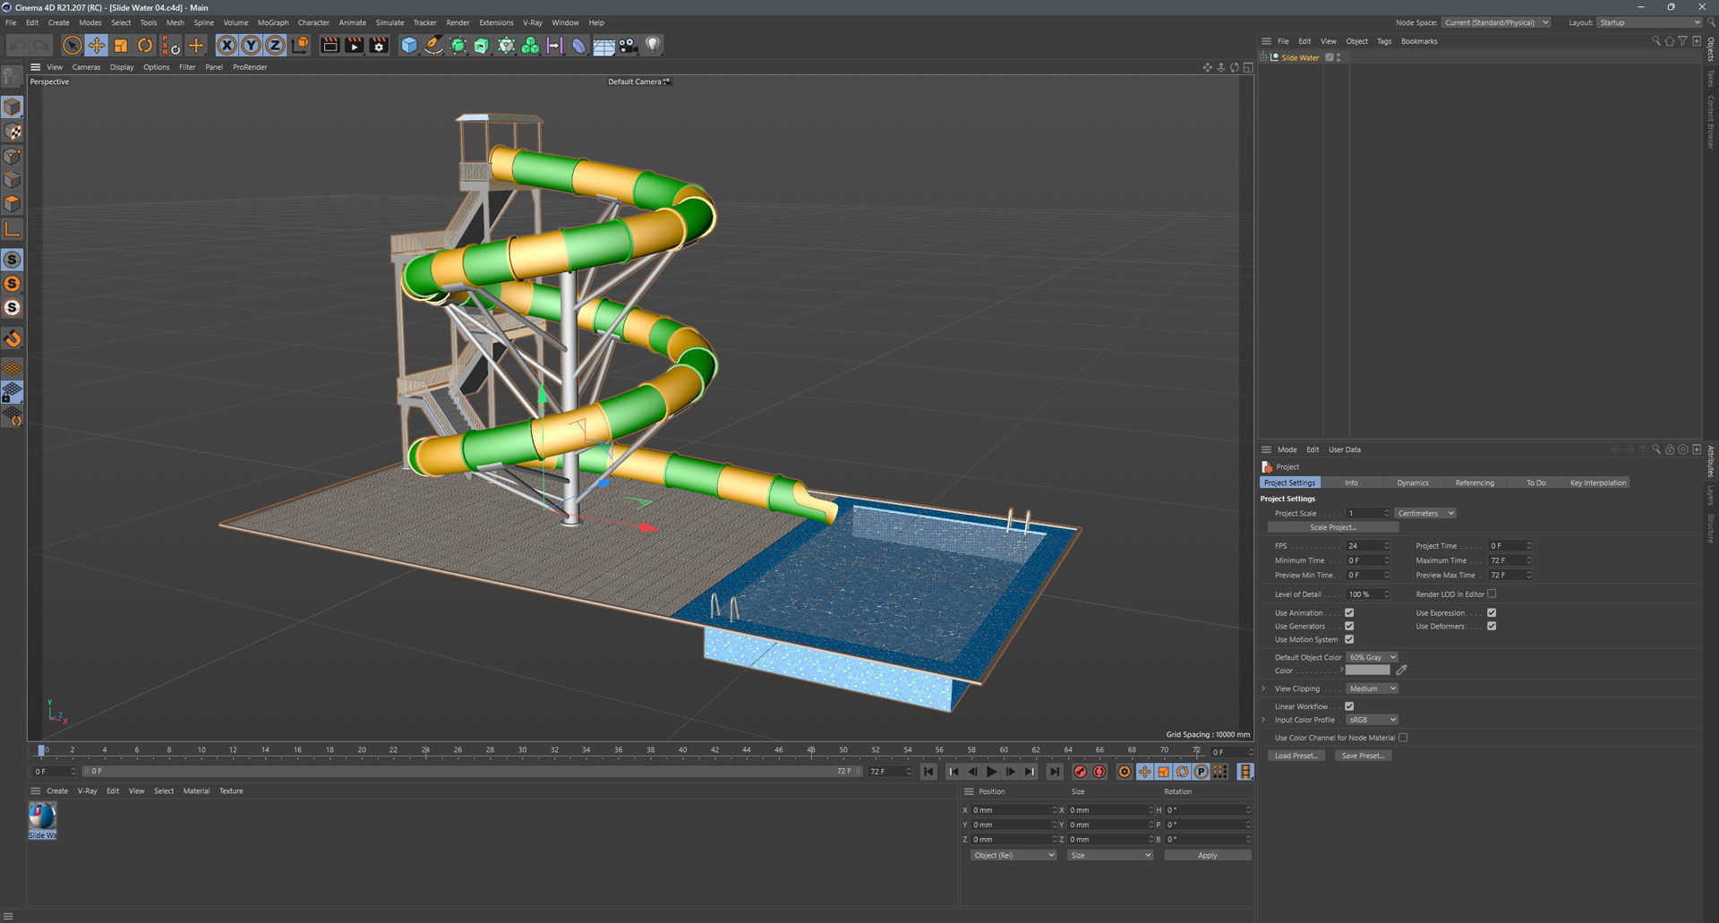Toggle the Use Animation checkbox
The image size is (1719, 923).
[1349, 612]
